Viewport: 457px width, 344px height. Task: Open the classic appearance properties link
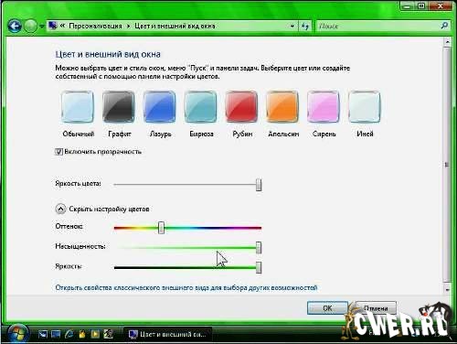coord(186,287)
